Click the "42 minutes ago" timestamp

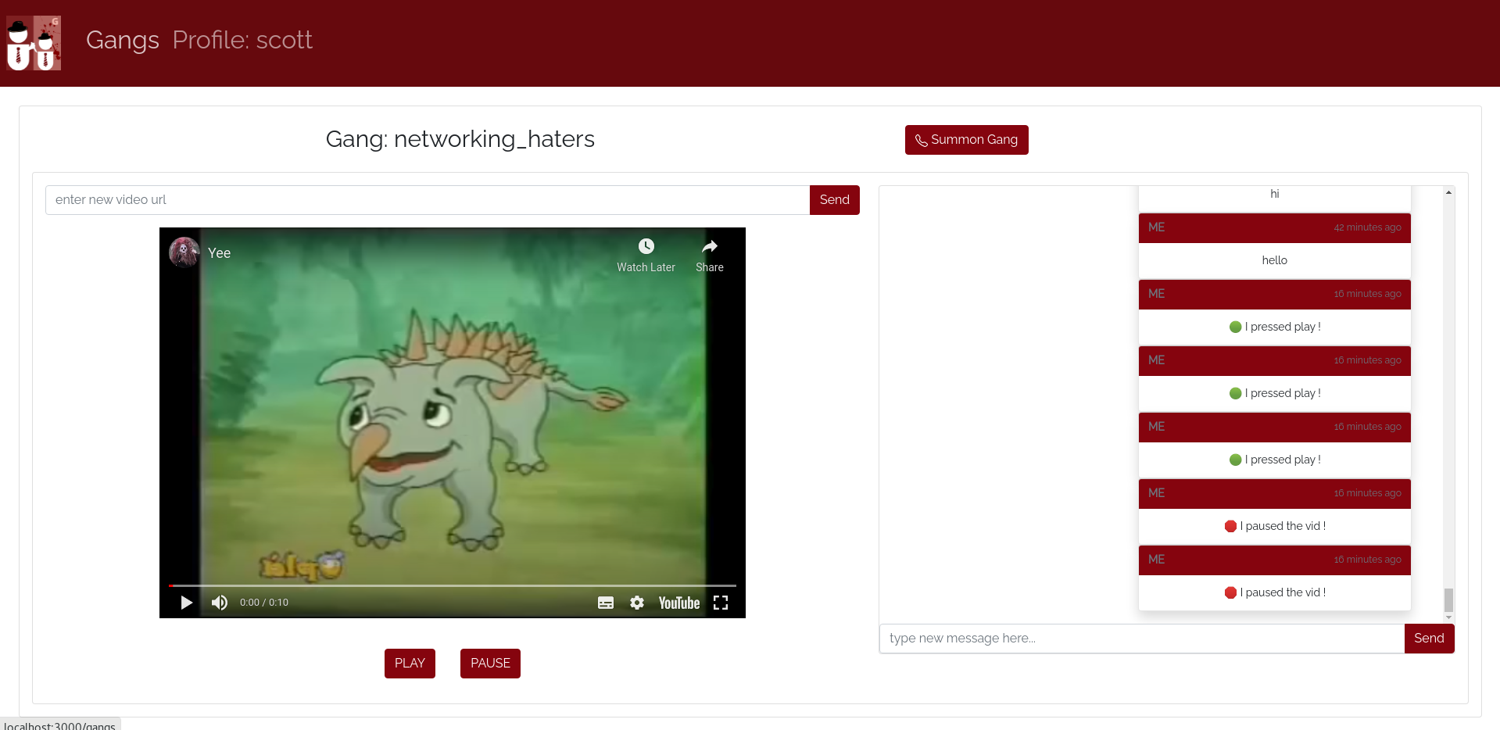pyautogui.click(x=1367, y=227)
